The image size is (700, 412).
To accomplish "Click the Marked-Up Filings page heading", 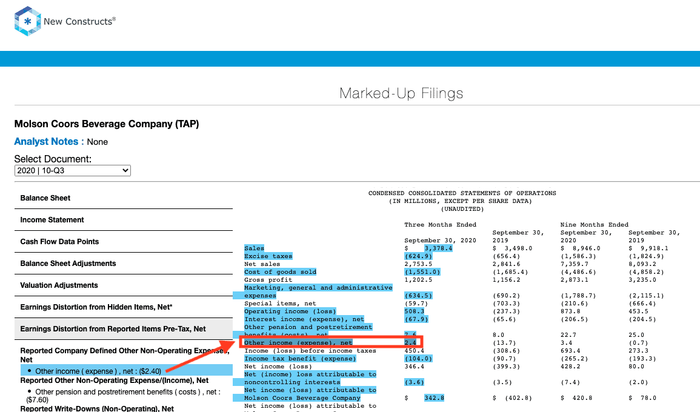I will point(401,93).
